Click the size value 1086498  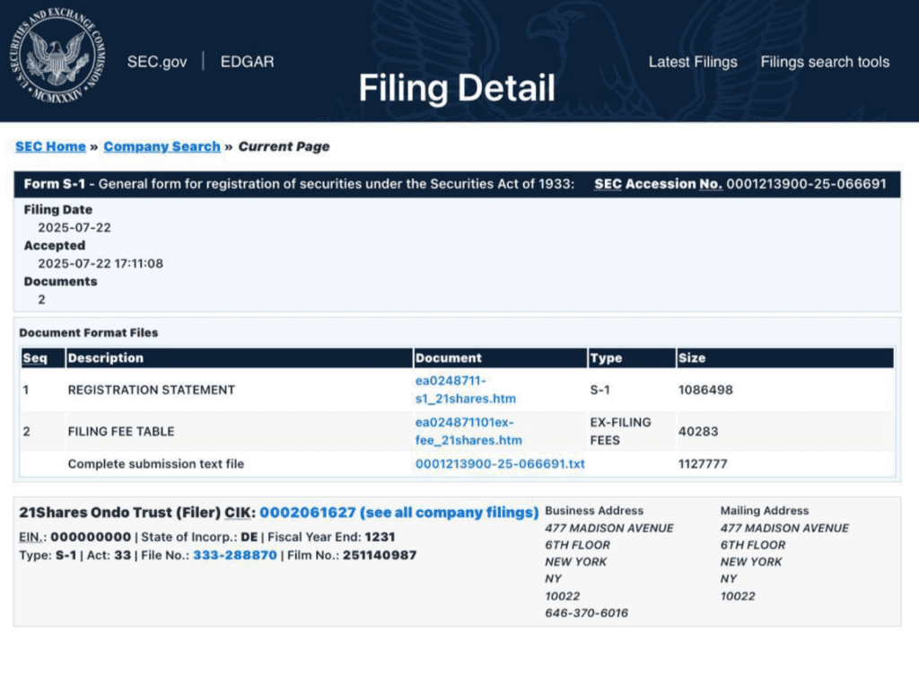pos(705,390)
